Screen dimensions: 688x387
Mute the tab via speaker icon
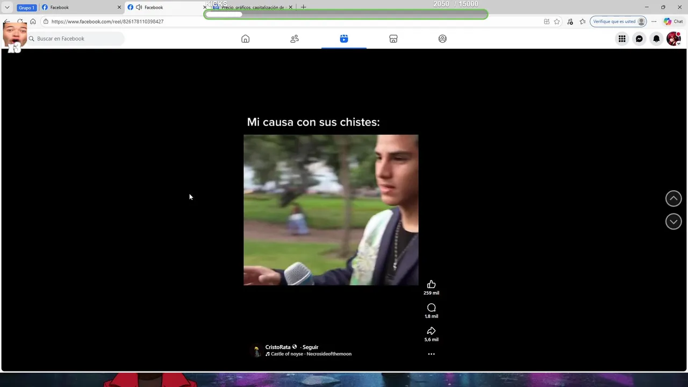click(139, 8)
